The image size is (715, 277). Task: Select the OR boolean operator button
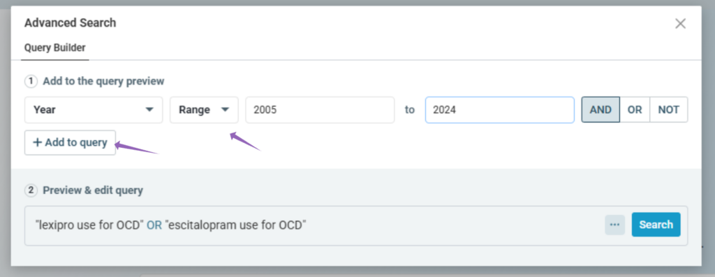pos(635,110)
